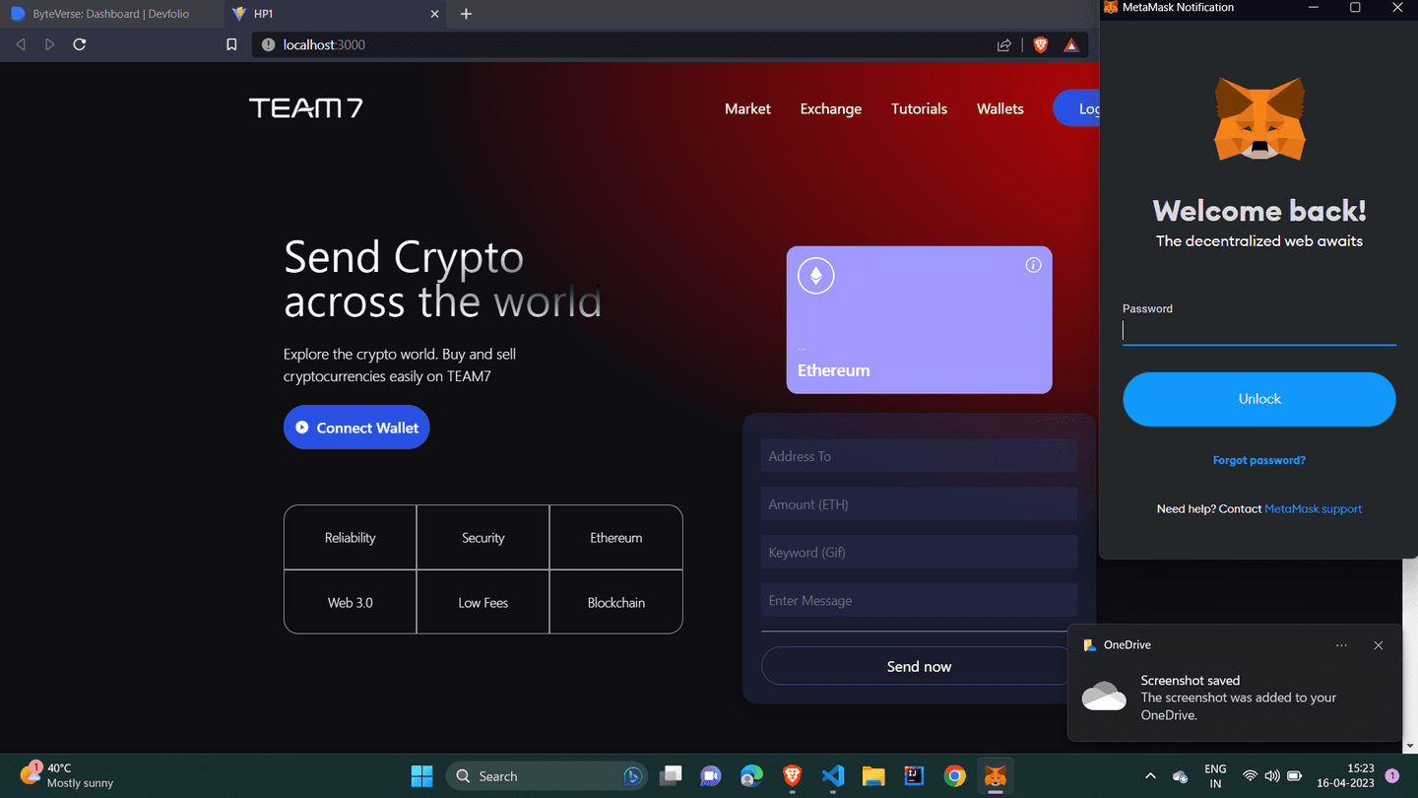Click the Wi-Fi tray icon

[x=1250, y=776]
